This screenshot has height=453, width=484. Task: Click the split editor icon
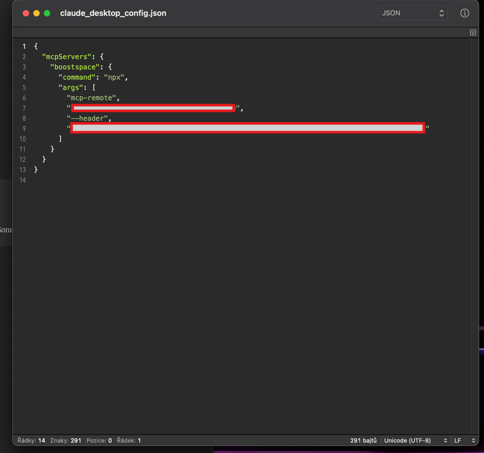473,32
